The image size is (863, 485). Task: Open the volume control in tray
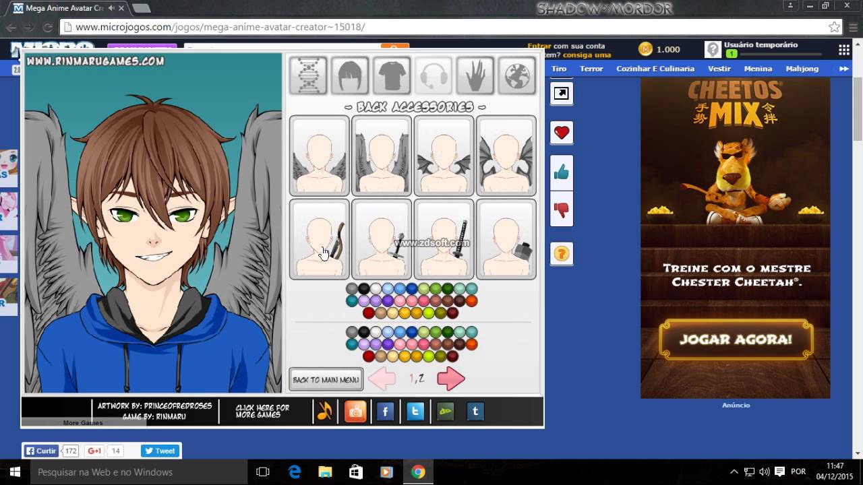pyautogui.click(x=765, y=472)
